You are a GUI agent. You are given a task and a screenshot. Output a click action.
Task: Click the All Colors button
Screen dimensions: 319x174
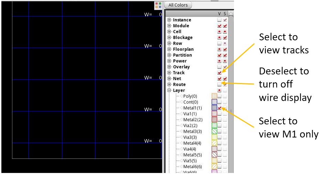[x=178, y=5]
